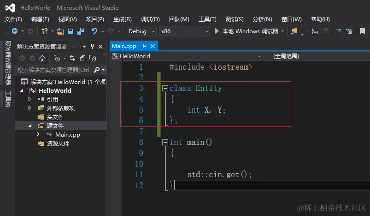Click the Find in Files toolbar icon
The width and height of the screenshot is (370, 216).
(x=294, y=31)
